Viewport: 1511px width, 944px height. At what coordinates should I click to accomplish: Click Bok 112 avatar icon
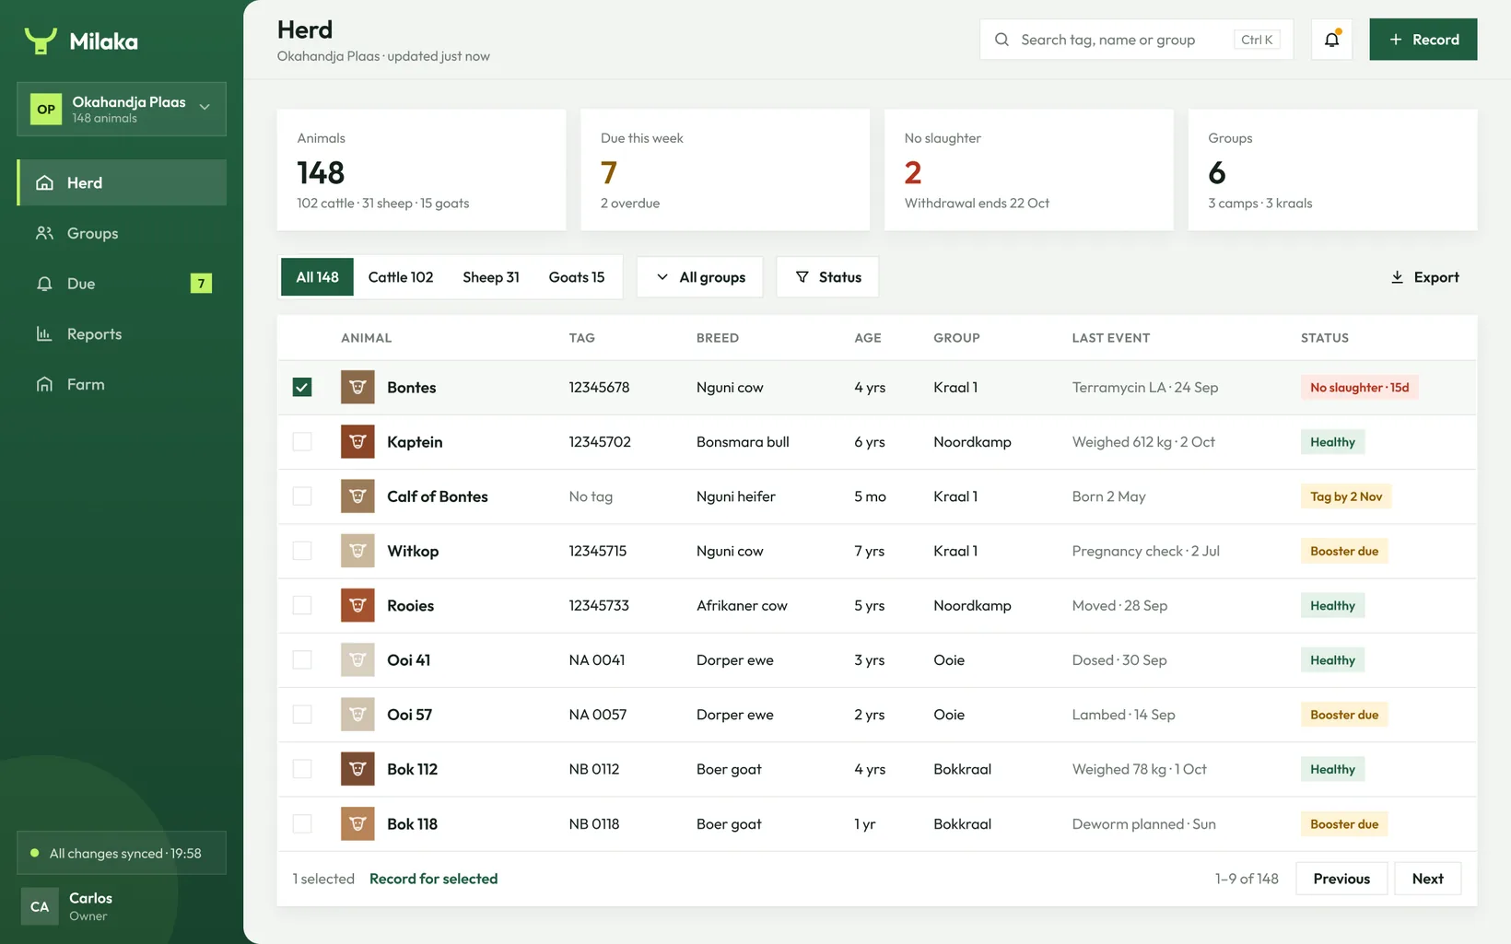[x=357, y=769]
